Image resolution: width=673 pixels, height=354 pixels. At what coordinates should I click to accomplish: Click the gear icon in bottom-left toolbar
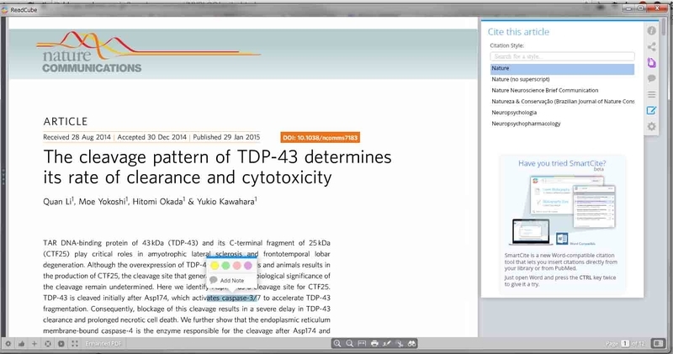click(8, 344)
